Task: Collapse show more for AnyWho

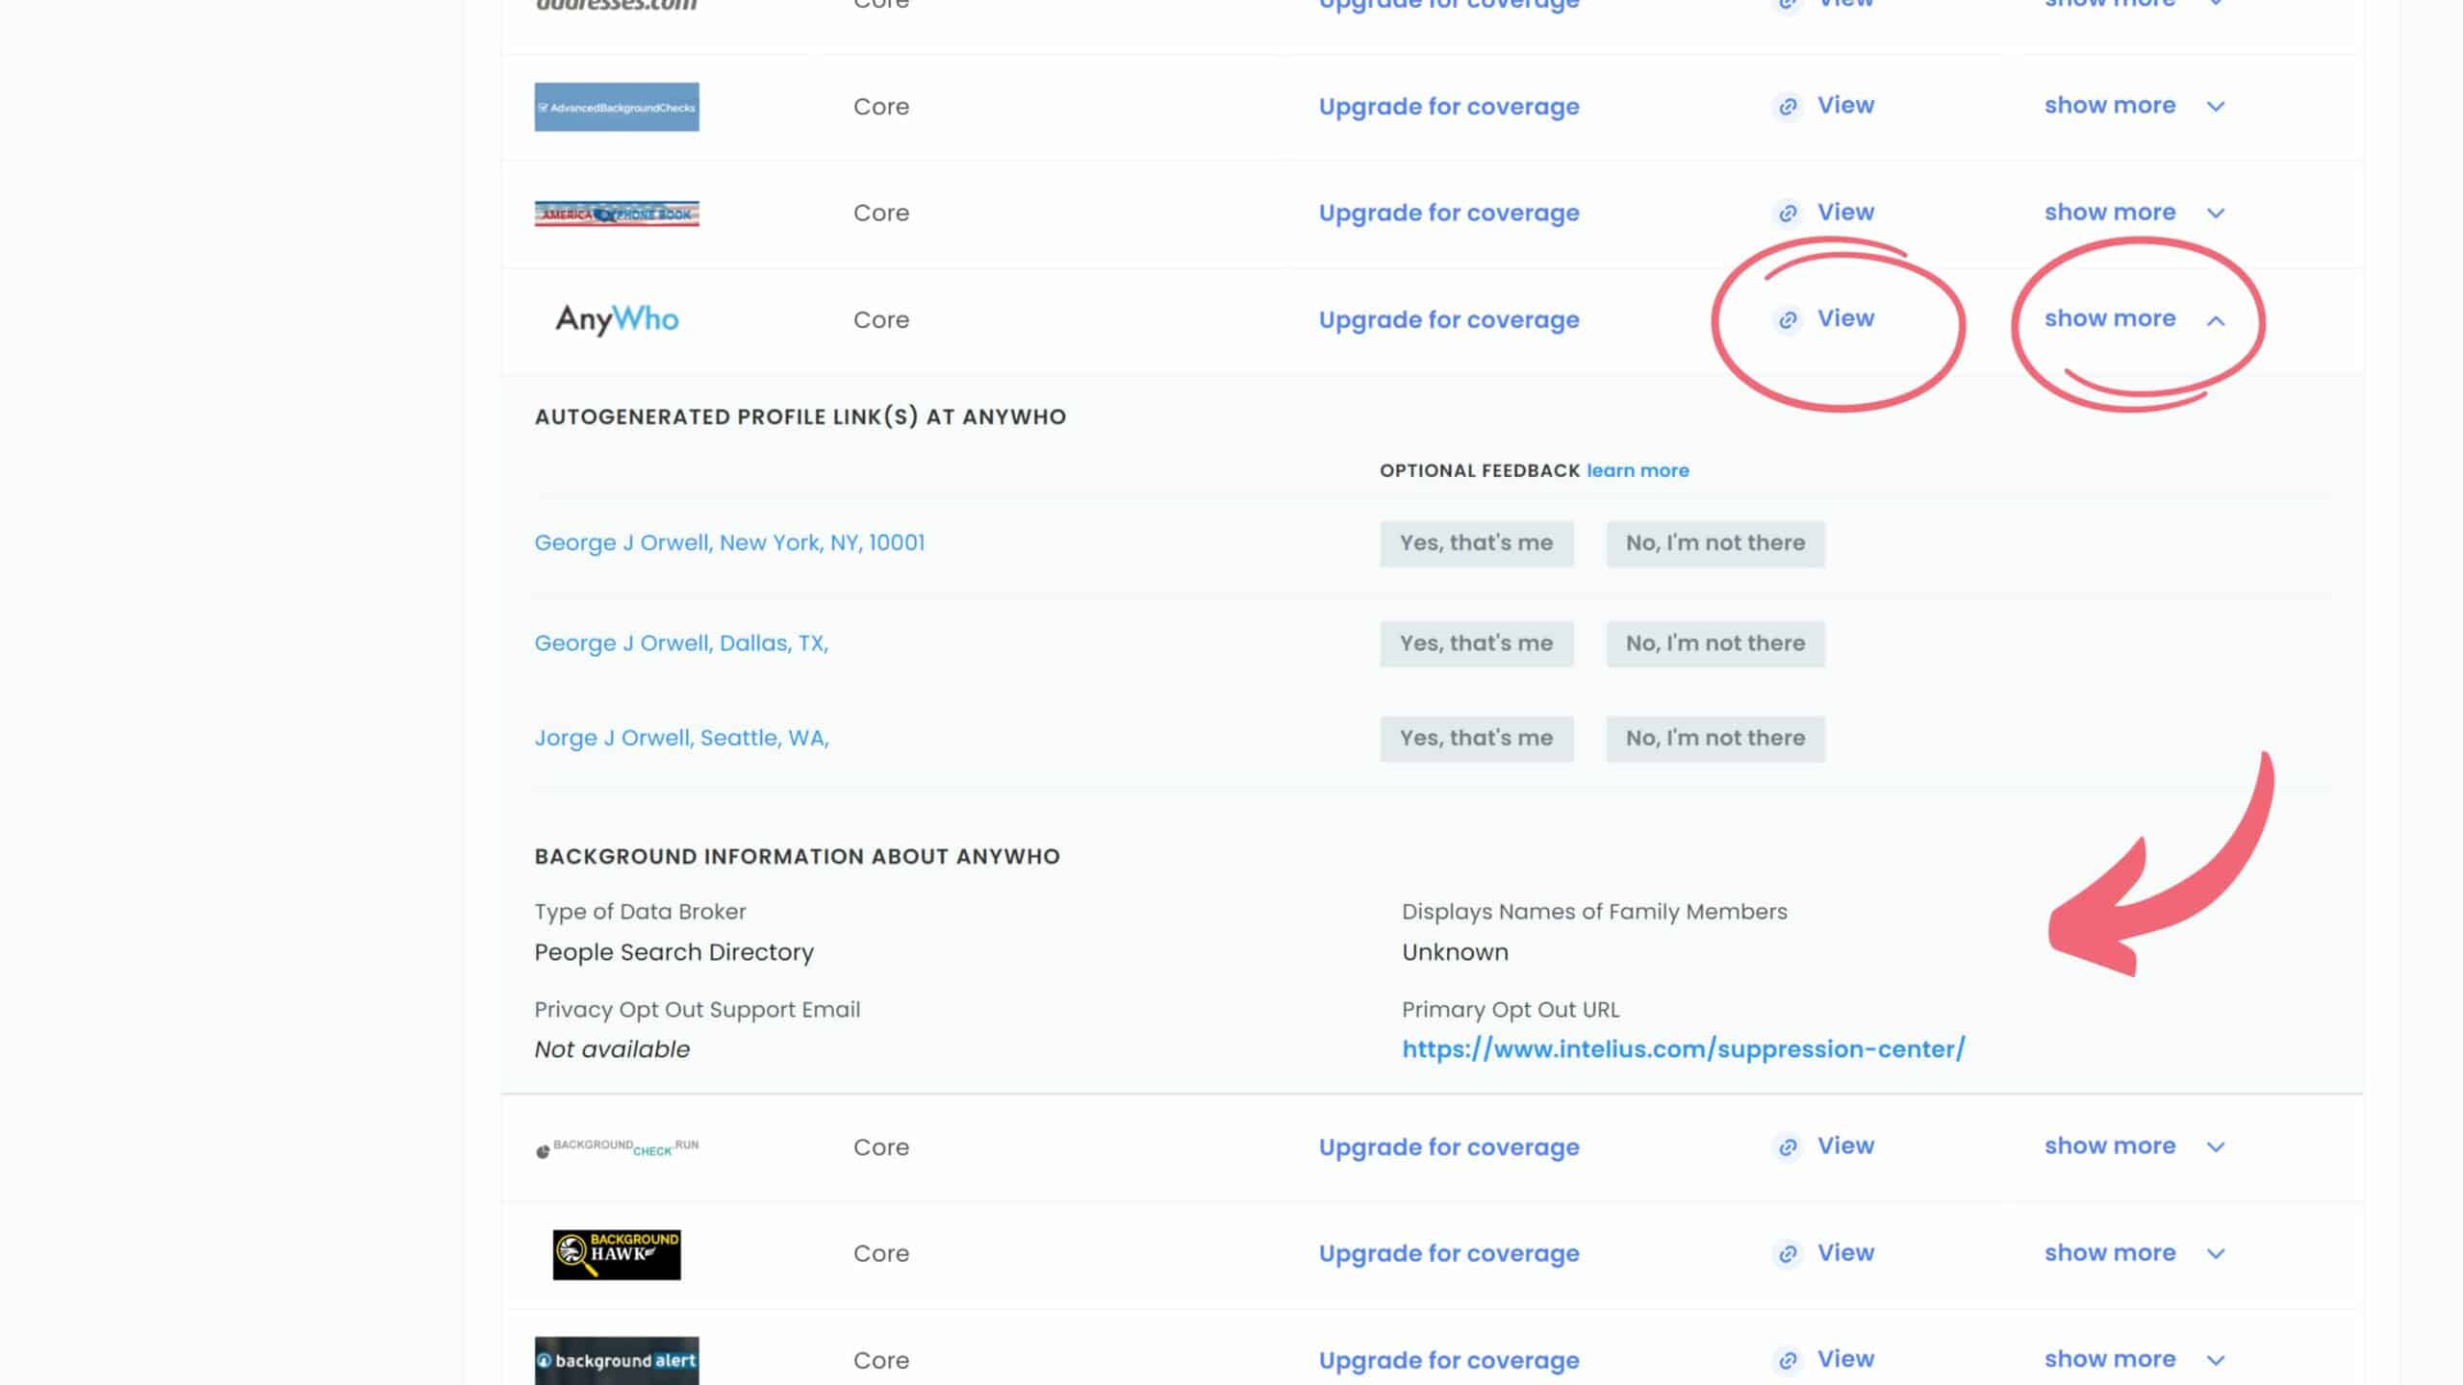Action: (x=2110, y=318)
